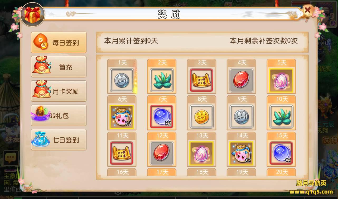
Task: Open the chat bubble button
Action: click(x=11, y=158)
